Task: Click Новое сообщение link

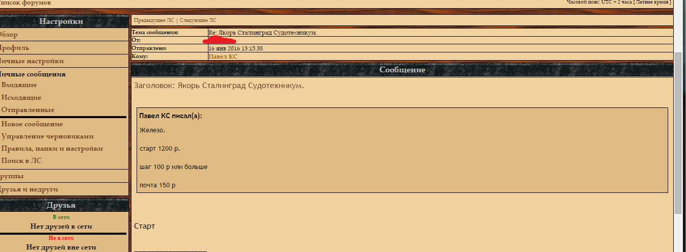Action: click(x=32, y=124)
